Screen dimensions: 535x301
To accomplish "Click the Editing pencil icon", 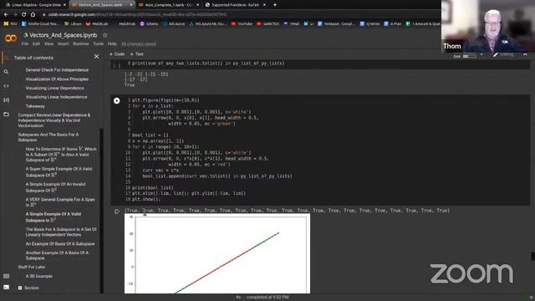I will coord(496,54).
